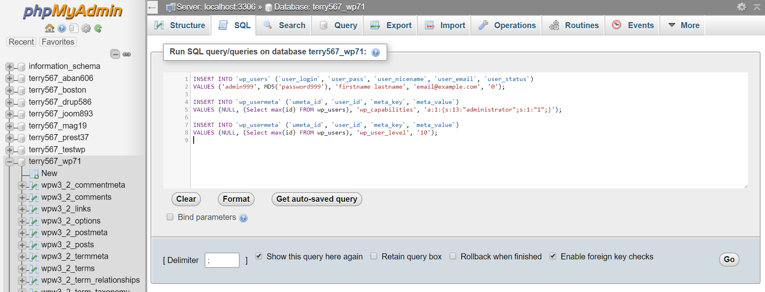Open the Recent tables button

(21, 42)
